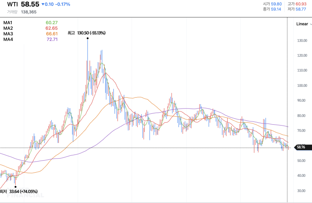Select the MA3 legend label
Image resolution: width=312 pixels, height=203 pixels.
(x=8, y=34)
